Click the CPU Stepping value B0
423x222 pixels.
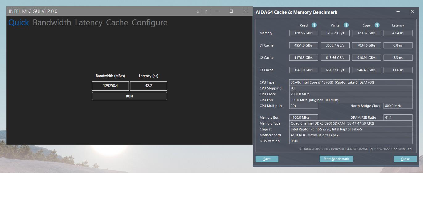(x=351, y=88)
